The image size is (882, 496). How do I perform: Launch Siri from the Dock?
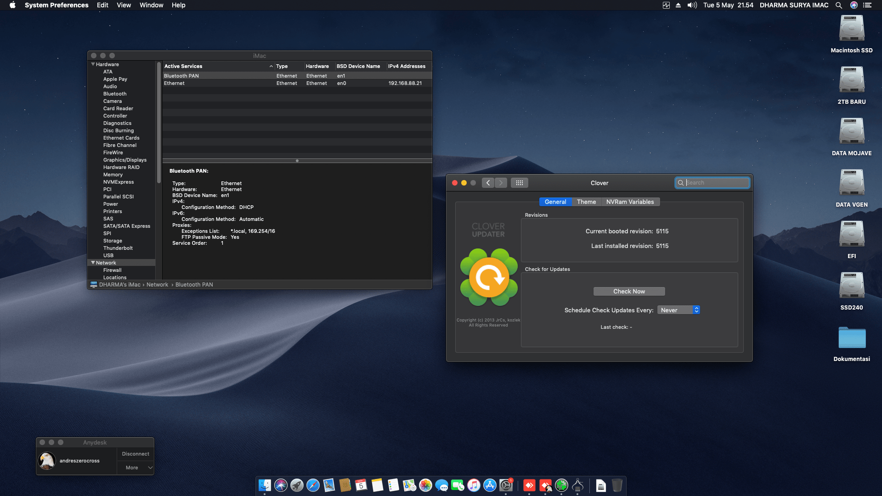(281, 485)
